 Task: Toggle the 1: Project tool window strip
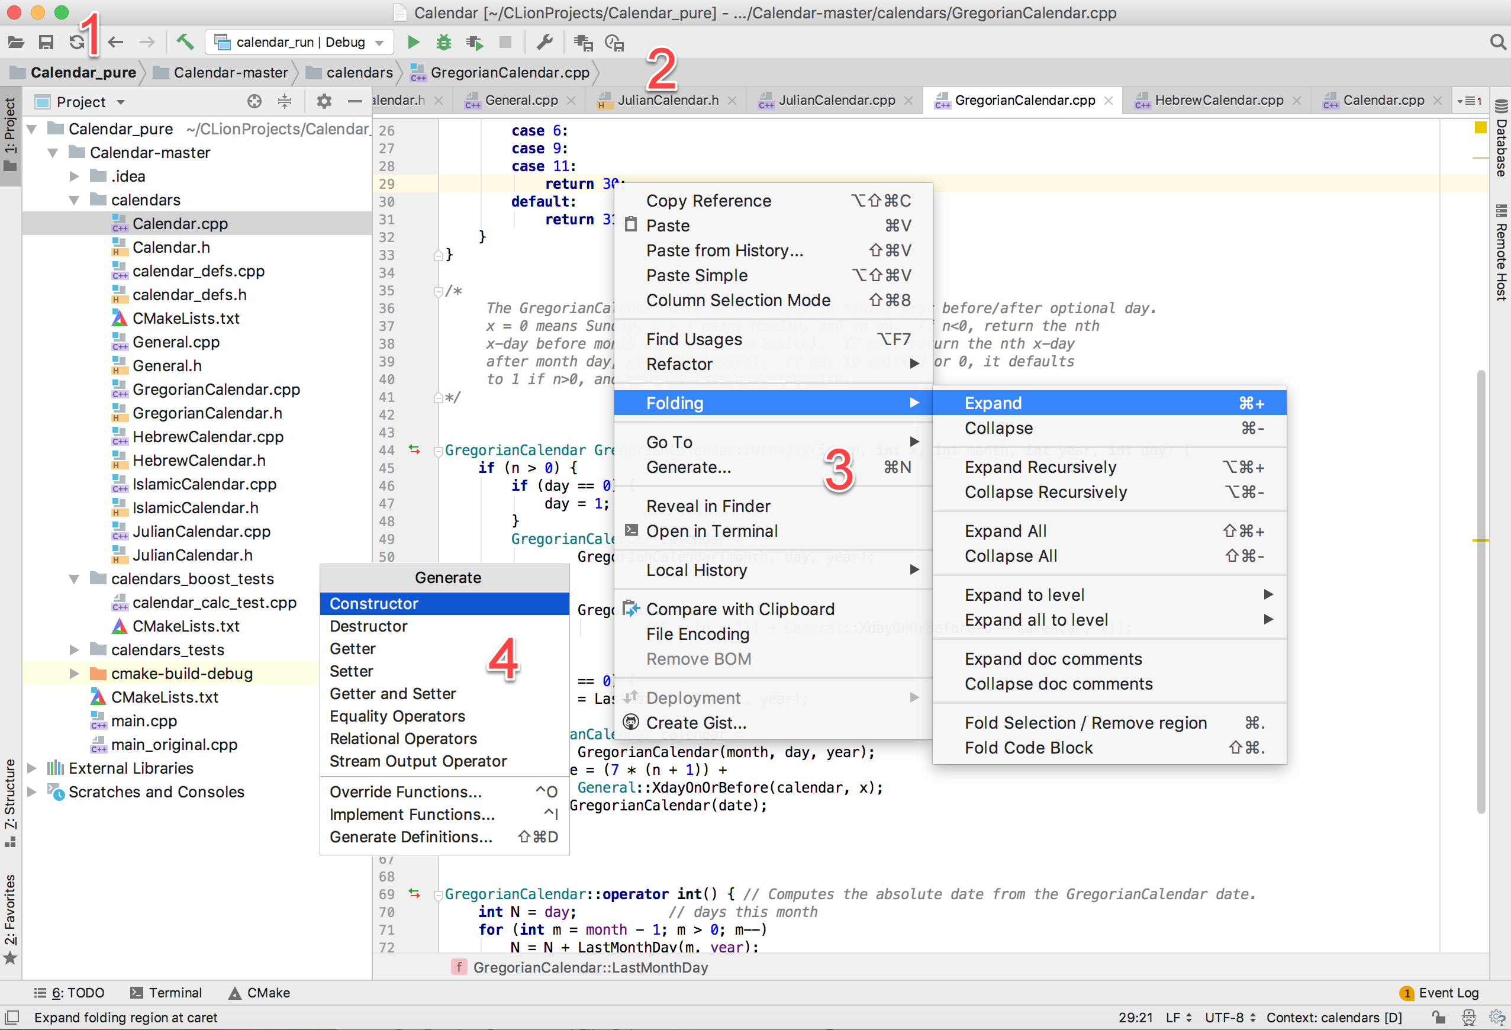click(9, 135)
